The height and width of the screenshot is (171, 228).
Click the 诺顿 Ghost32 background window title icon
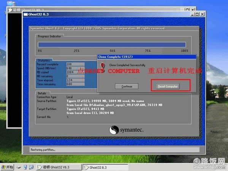(x=10, y=10)
